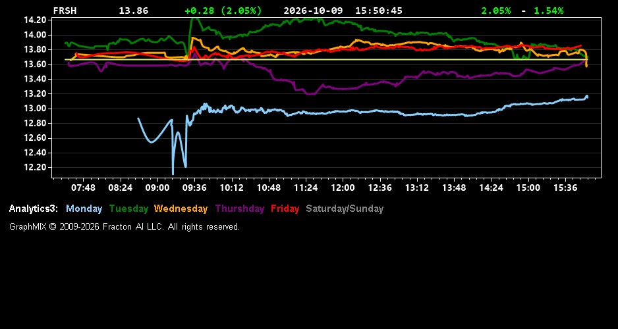Click the 10:48 time axis label
This screenshot has width=618, height=329.
pos(269,188)
